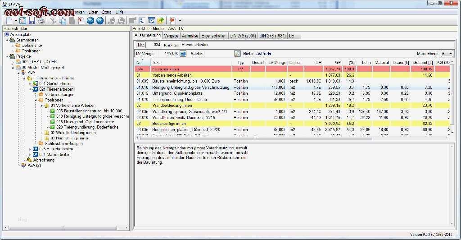Screen dimensions: 461x240
Task: Select the Schlussbemerkungen folder
Action: tap(63, 144)
